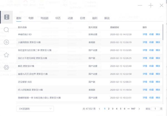167x116 pixels.
Task: Switch to the 电影 tab
Action: (x=31, y=18)
